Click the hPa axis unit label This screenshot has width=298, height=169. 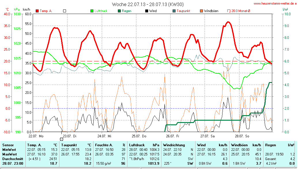click(17, 10)
